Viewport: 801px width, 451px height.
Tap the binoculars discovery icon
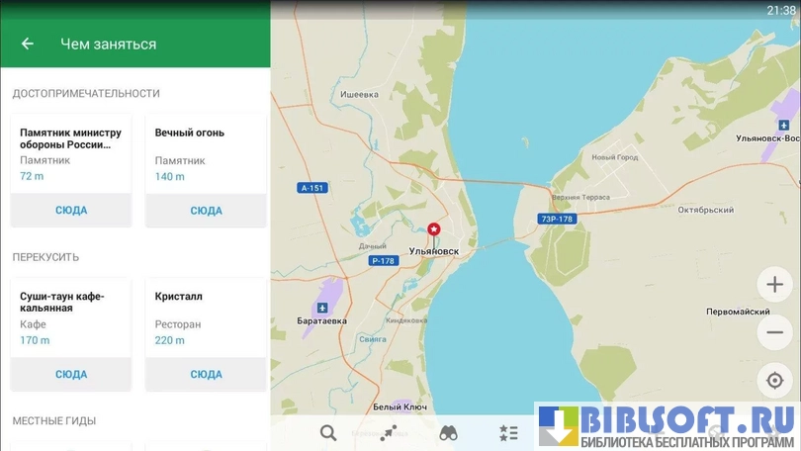[448, 432]
